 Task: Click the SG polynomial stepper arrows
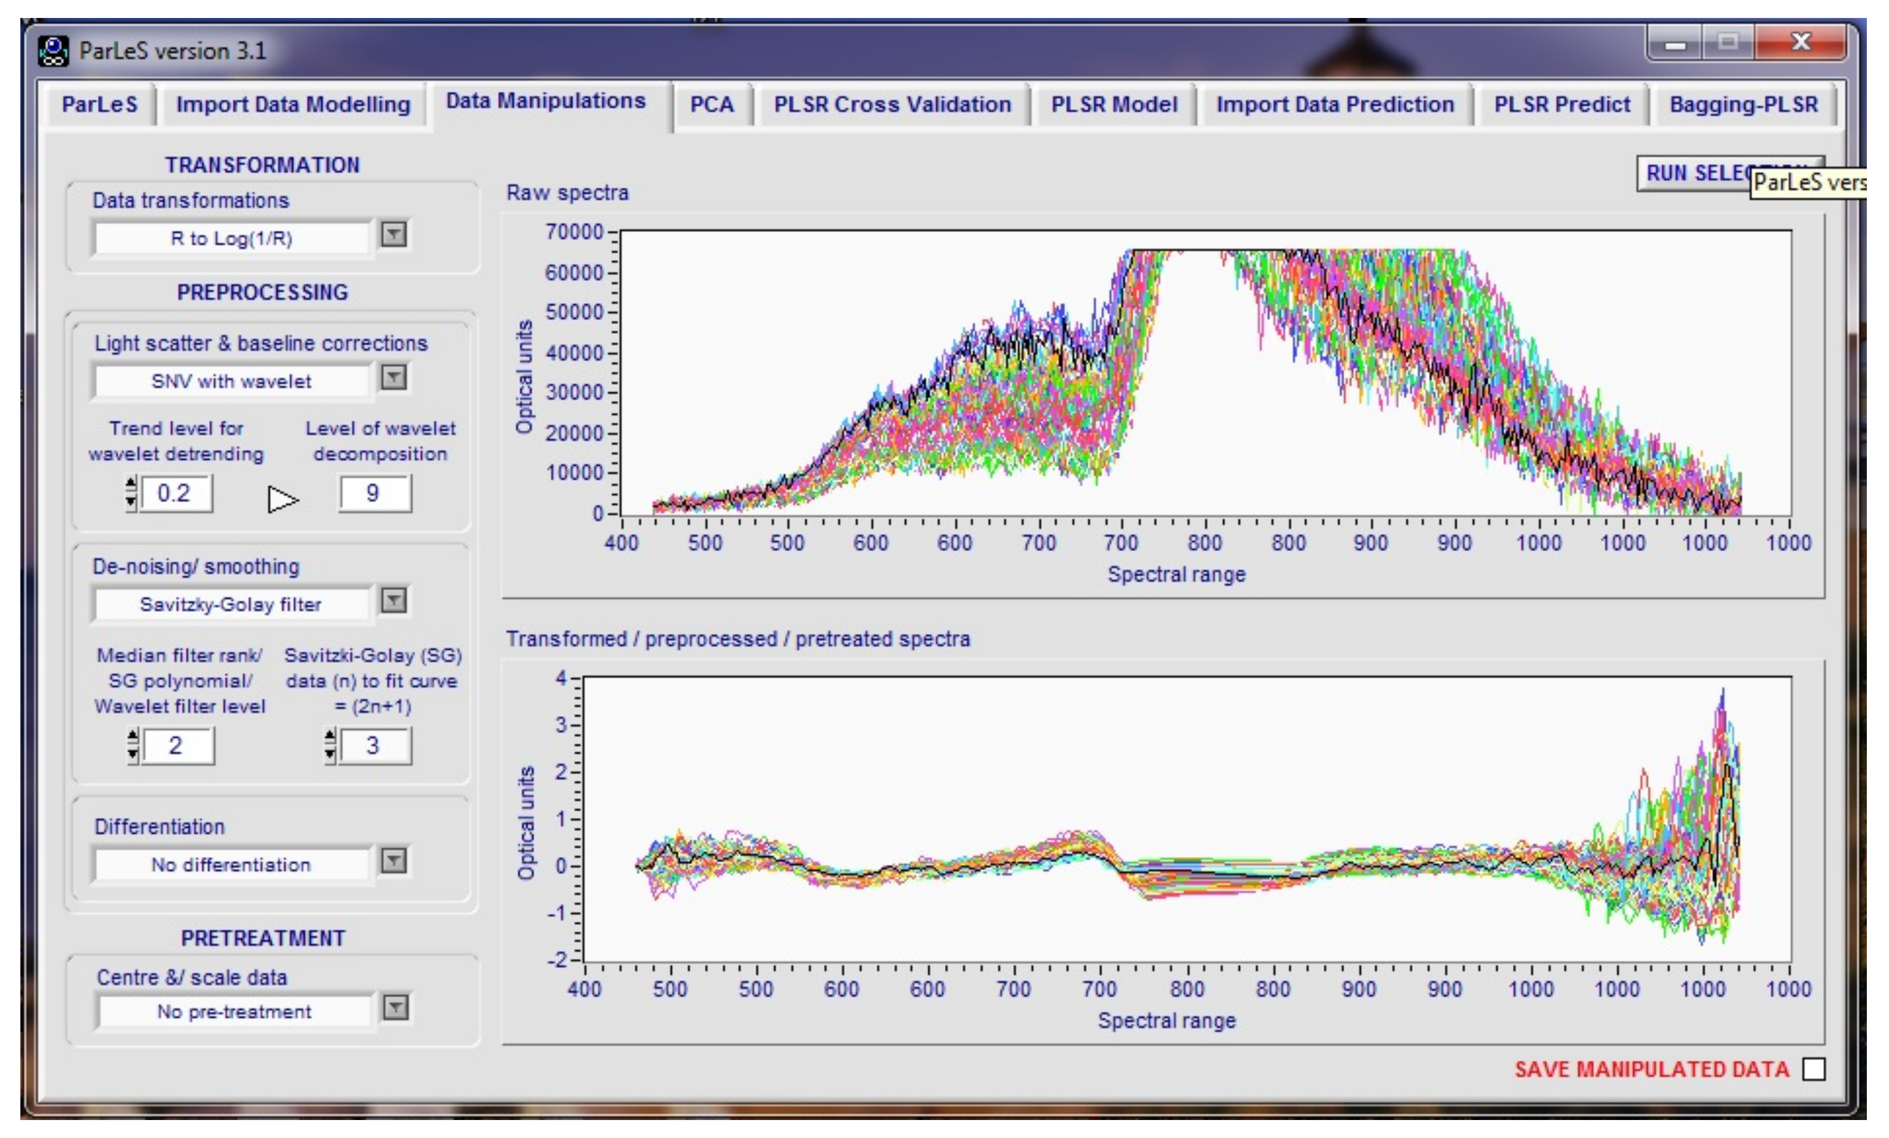point(132,745)
